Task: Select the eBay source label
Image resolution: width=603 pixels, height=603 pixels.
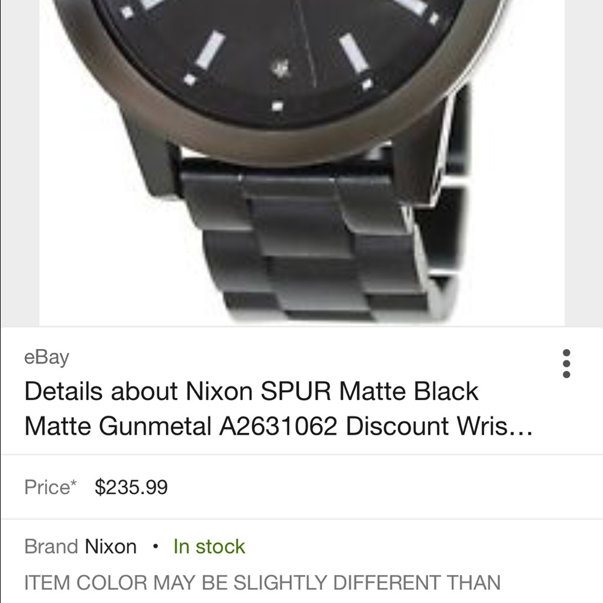Action: 46,357
